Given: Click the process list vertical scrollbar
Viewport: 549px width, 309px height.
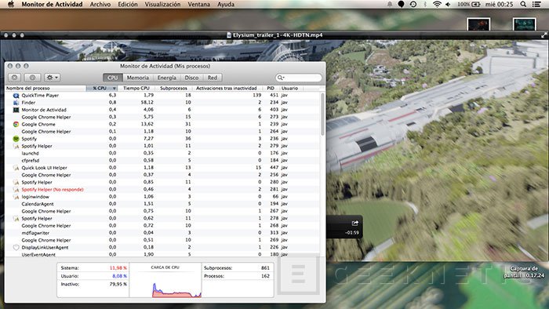Looking at the screenshot, I should tap(322, 114).
